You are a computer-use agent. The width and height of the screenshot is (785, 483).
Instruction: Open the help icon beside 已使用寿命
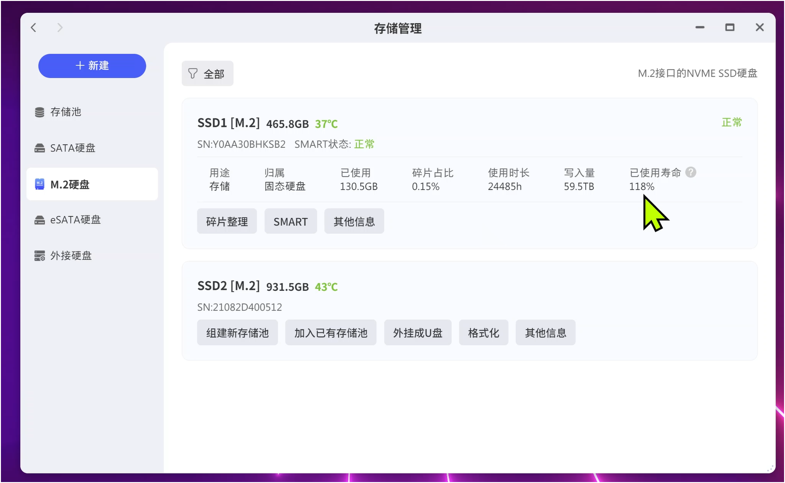pyautogui.click(x=691, y=172)
